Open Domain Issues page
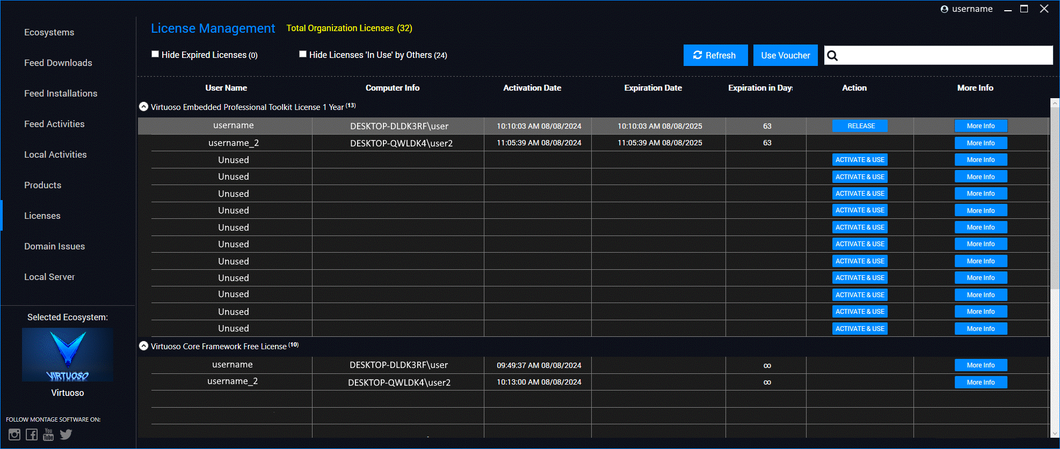The width and height of the screenshot is (1060, 449). coord(55,246)
